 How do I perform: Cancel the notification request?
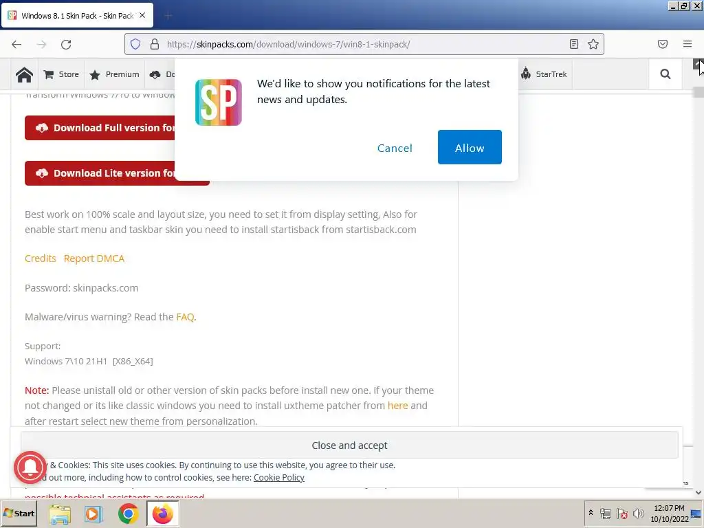tap(395, 148)
